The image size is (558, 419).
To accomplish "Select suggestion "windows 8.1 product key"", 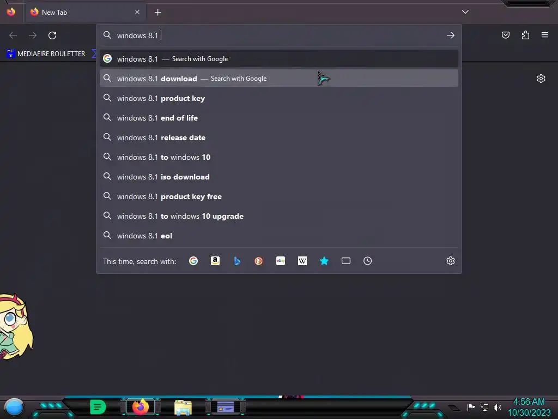I will tap(279, 98).
